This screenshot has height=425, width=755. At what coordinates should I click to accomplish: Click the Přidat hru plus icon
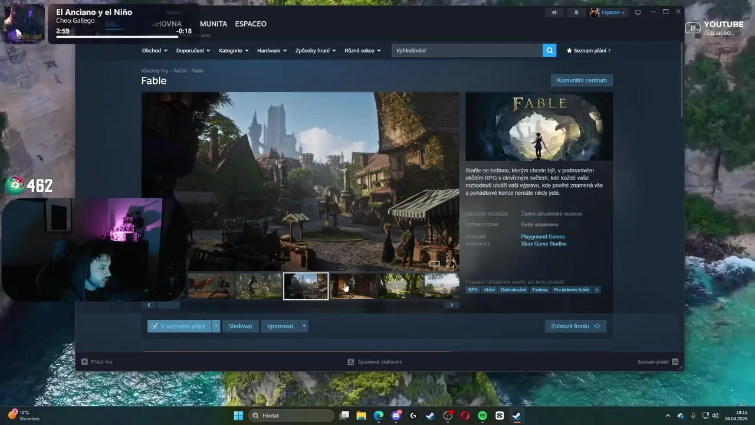coord(84,362)
